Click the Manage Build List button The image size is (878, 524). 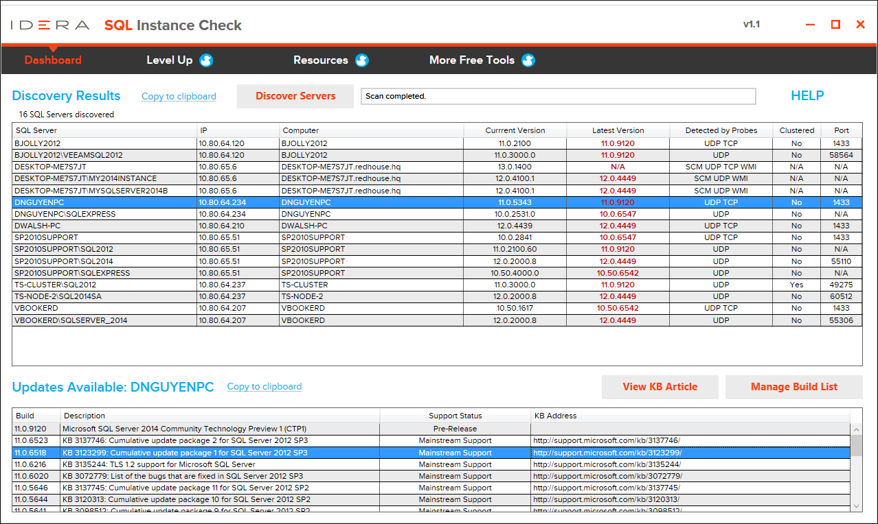pos(793,387)
